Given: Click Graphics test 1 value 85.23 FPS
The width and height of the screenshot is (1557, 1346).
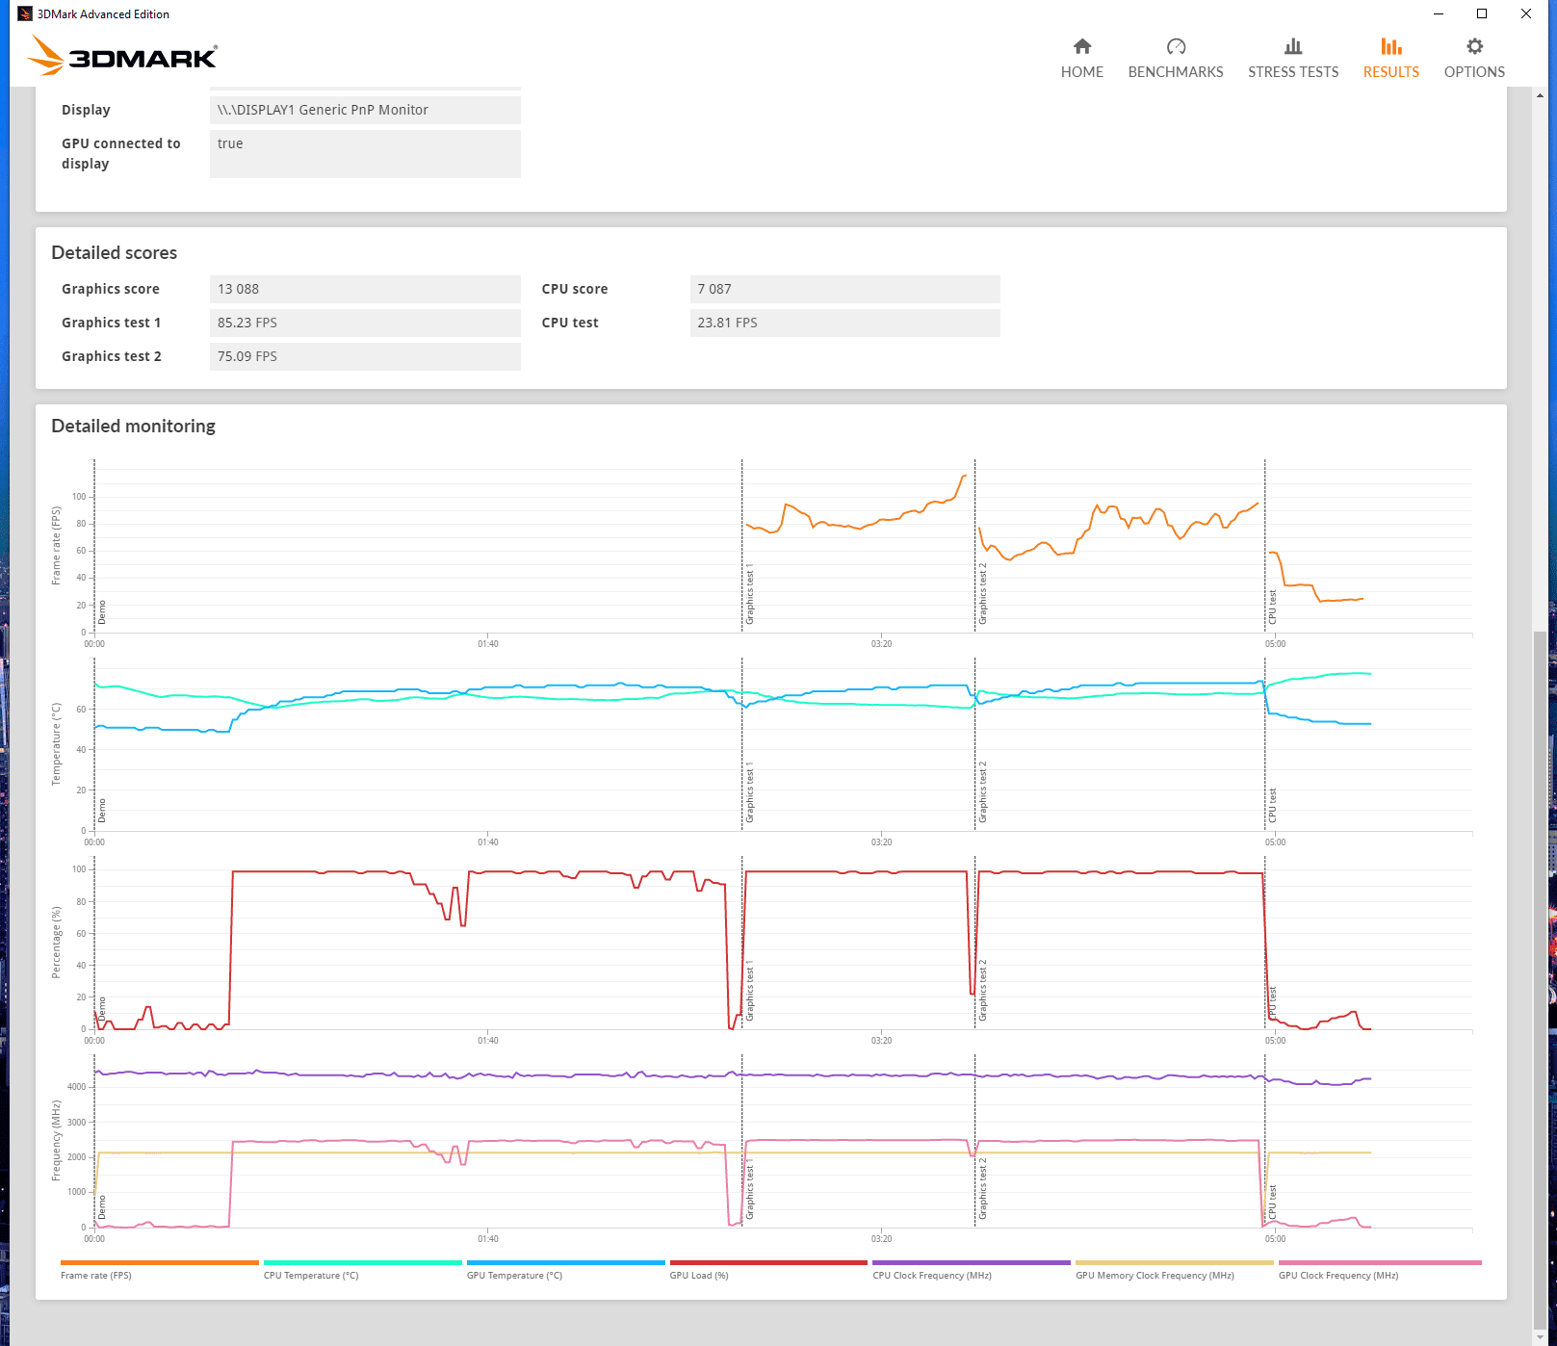Looking at the screenshot, I should click(365, 323).
